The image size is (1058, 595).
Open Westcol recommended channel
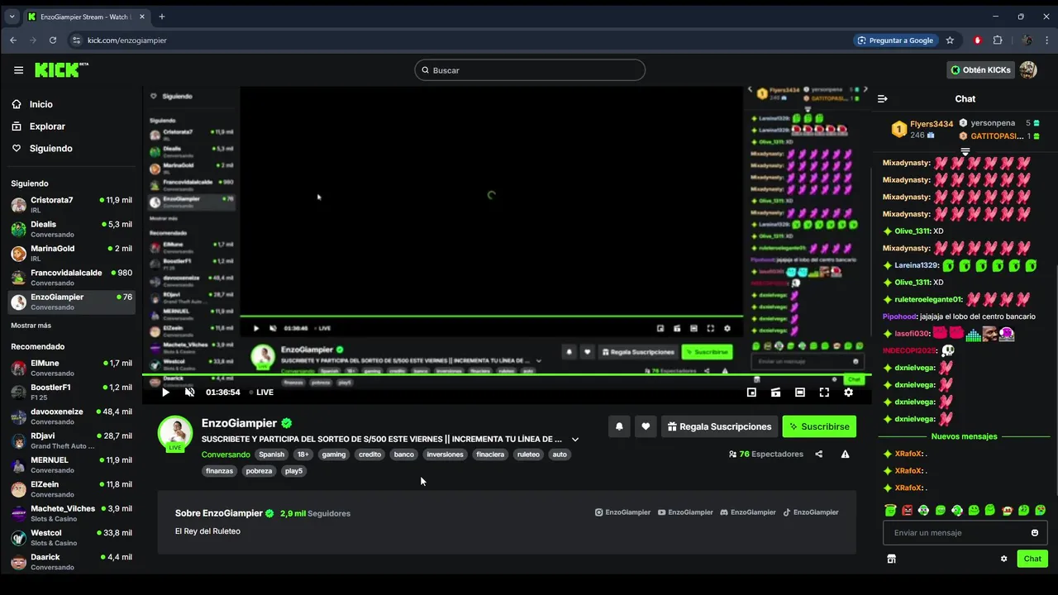(71, 537)
